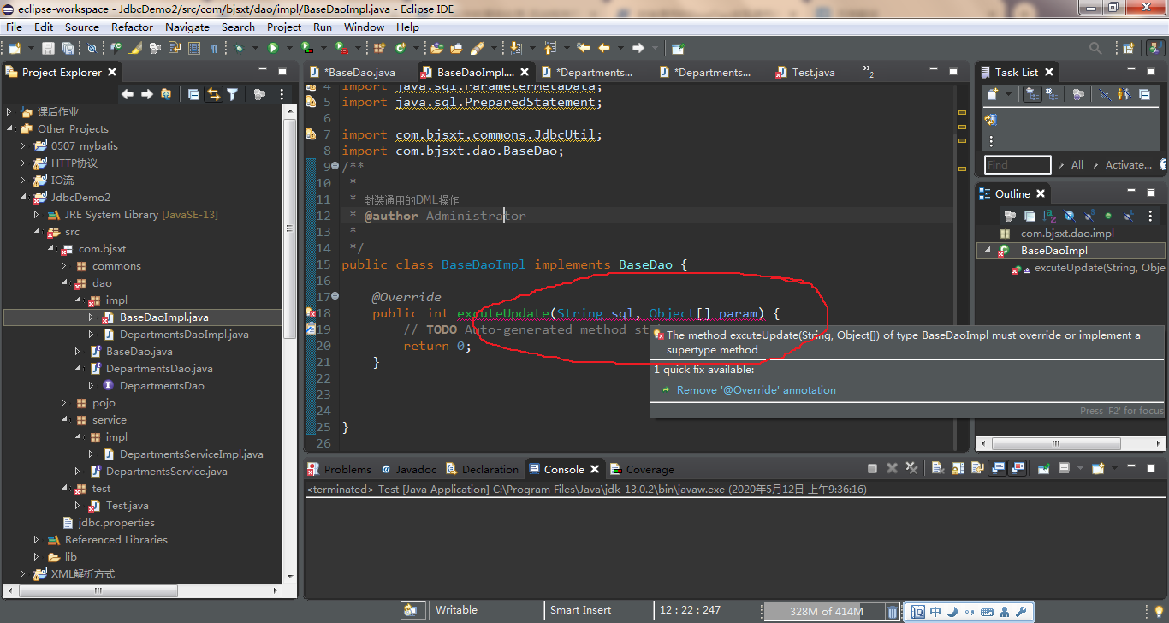Click the All filter in Task List
This screenshot has height=623, width=1169.
tap(1077, 164)
